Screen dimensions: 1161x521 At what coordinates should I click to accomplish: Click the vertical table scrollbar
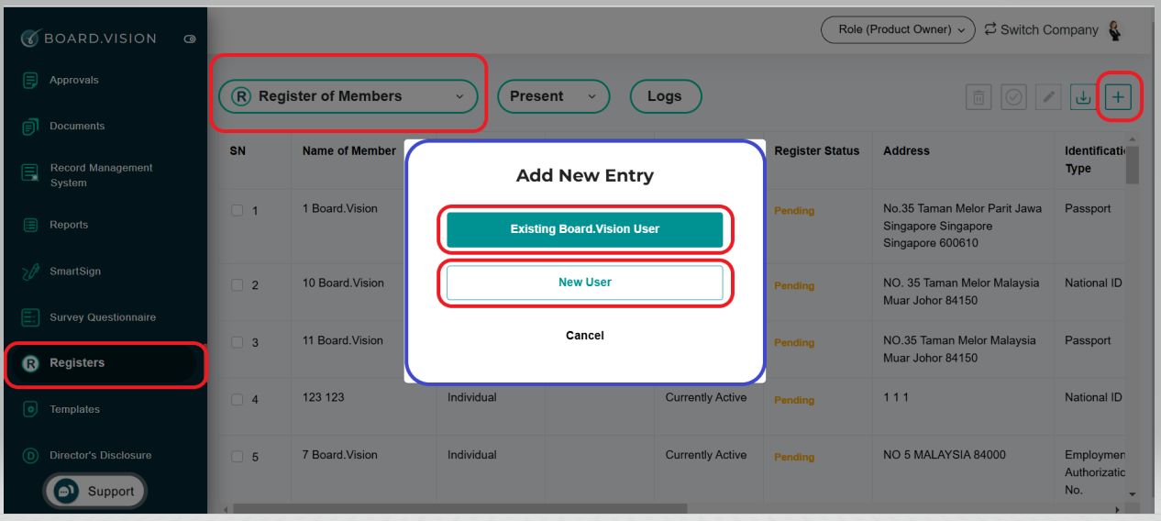(x=1133, y=165)
